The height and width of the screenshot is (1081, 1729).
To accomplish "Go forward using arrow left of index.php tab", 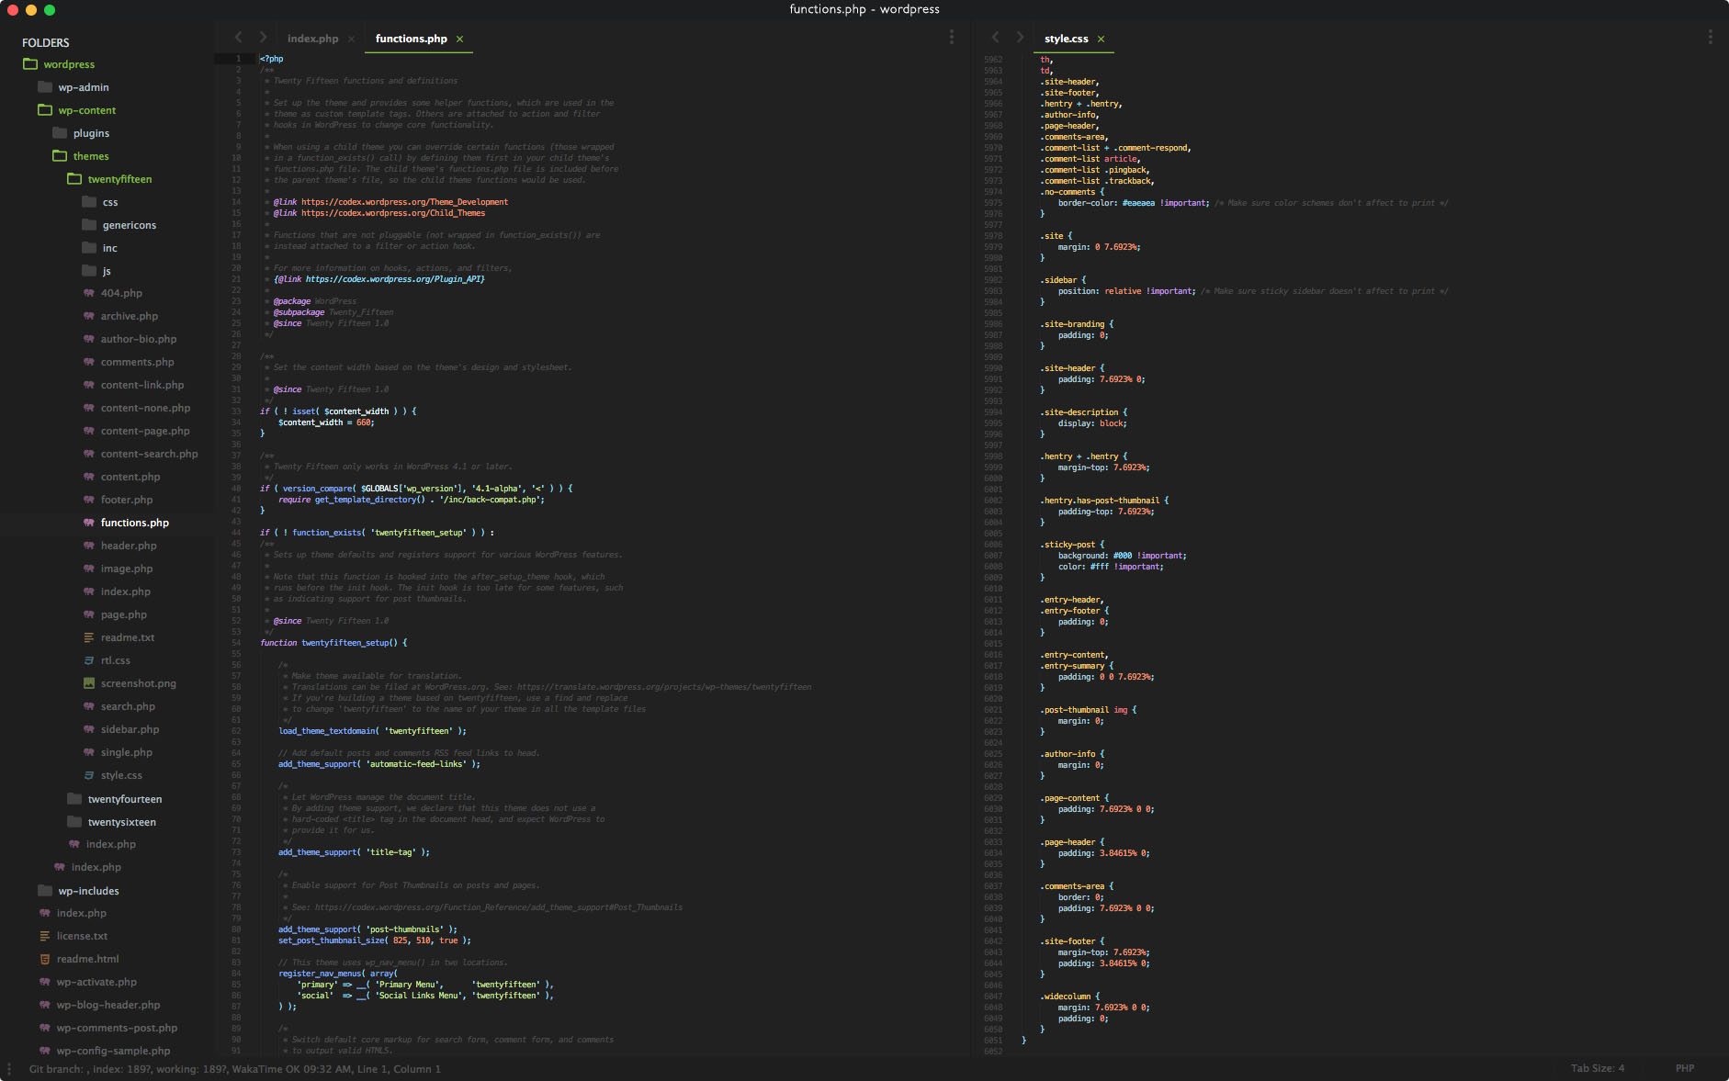I will click(263, 38).
